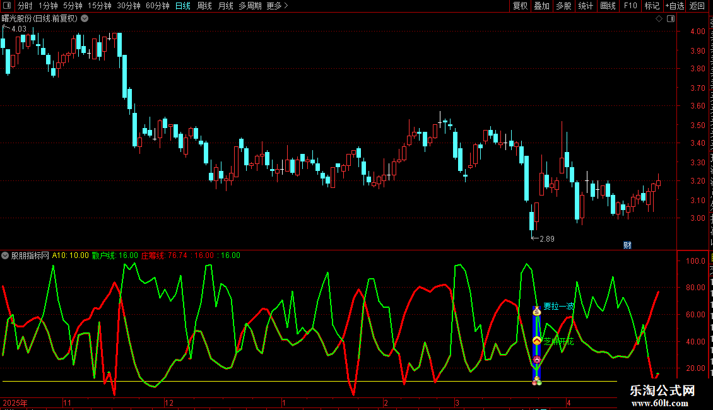Open the 复权 adjustment option
This screenshot has width=713, height=410.
[x=520, y=6]
